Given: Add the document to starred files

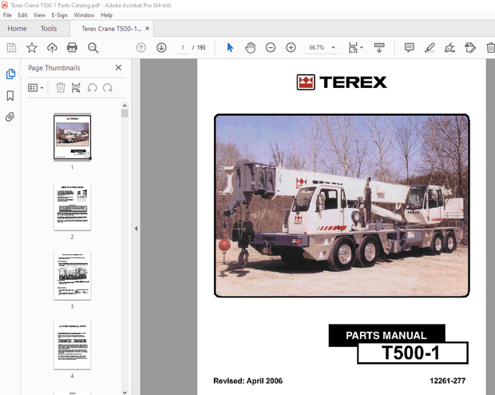Looking at the screenshot, I should (x=32, y=48).
